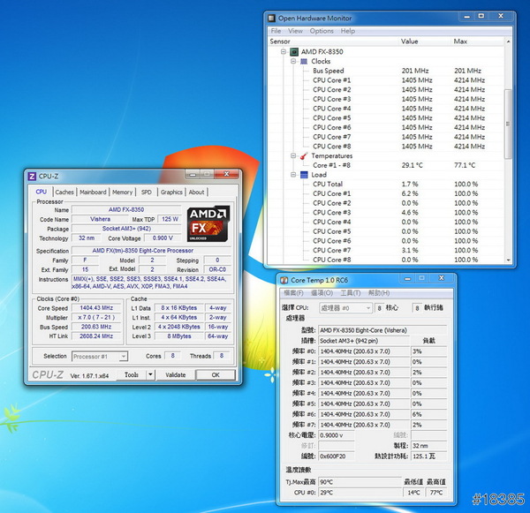530x513 pixels.
Task: Collapse the Load sensor group
Action: pos(294,175)
